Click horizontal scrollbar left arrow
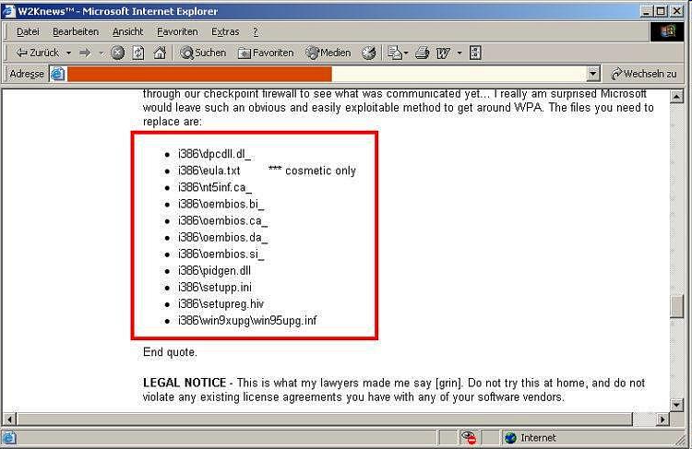 [10, 419]
